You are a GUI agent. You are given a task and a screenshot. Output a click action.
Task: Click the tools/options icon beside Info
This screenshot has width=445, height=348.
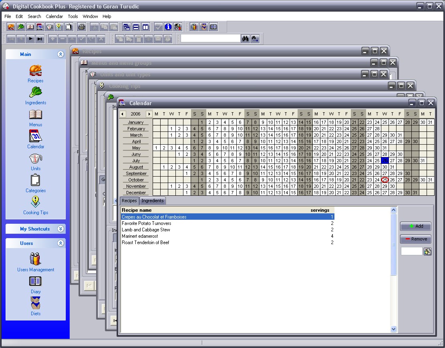click(178, 27)
